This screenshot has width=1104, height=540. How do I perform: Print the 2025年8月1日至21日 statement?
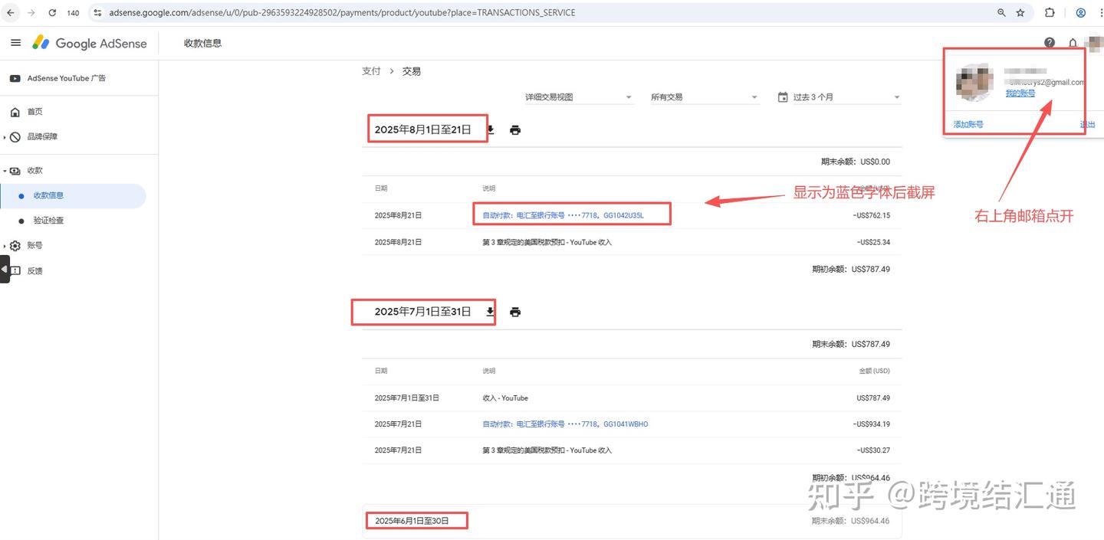click(x=515, y=130)
